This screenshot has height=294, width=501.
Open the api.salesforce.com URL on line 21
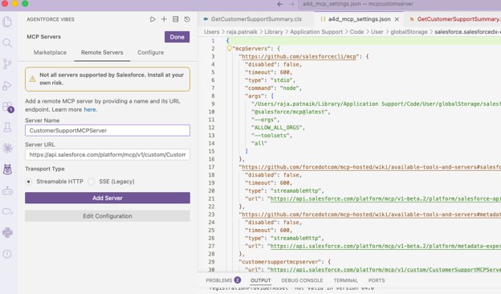(x=385, y=198)
